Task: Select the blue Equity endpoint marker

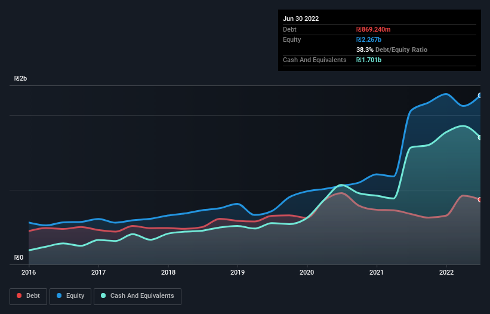Action: click(x=480, y=96)
